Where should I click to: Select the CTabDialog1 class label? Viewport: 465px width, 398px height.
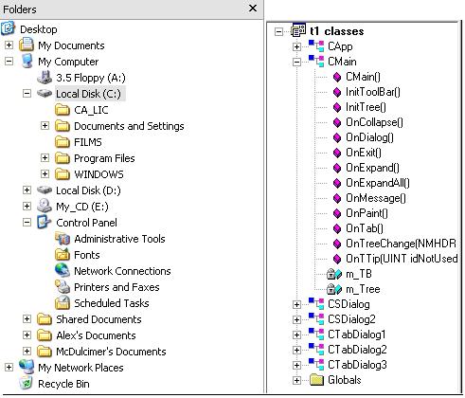click(x=357, y=335)
